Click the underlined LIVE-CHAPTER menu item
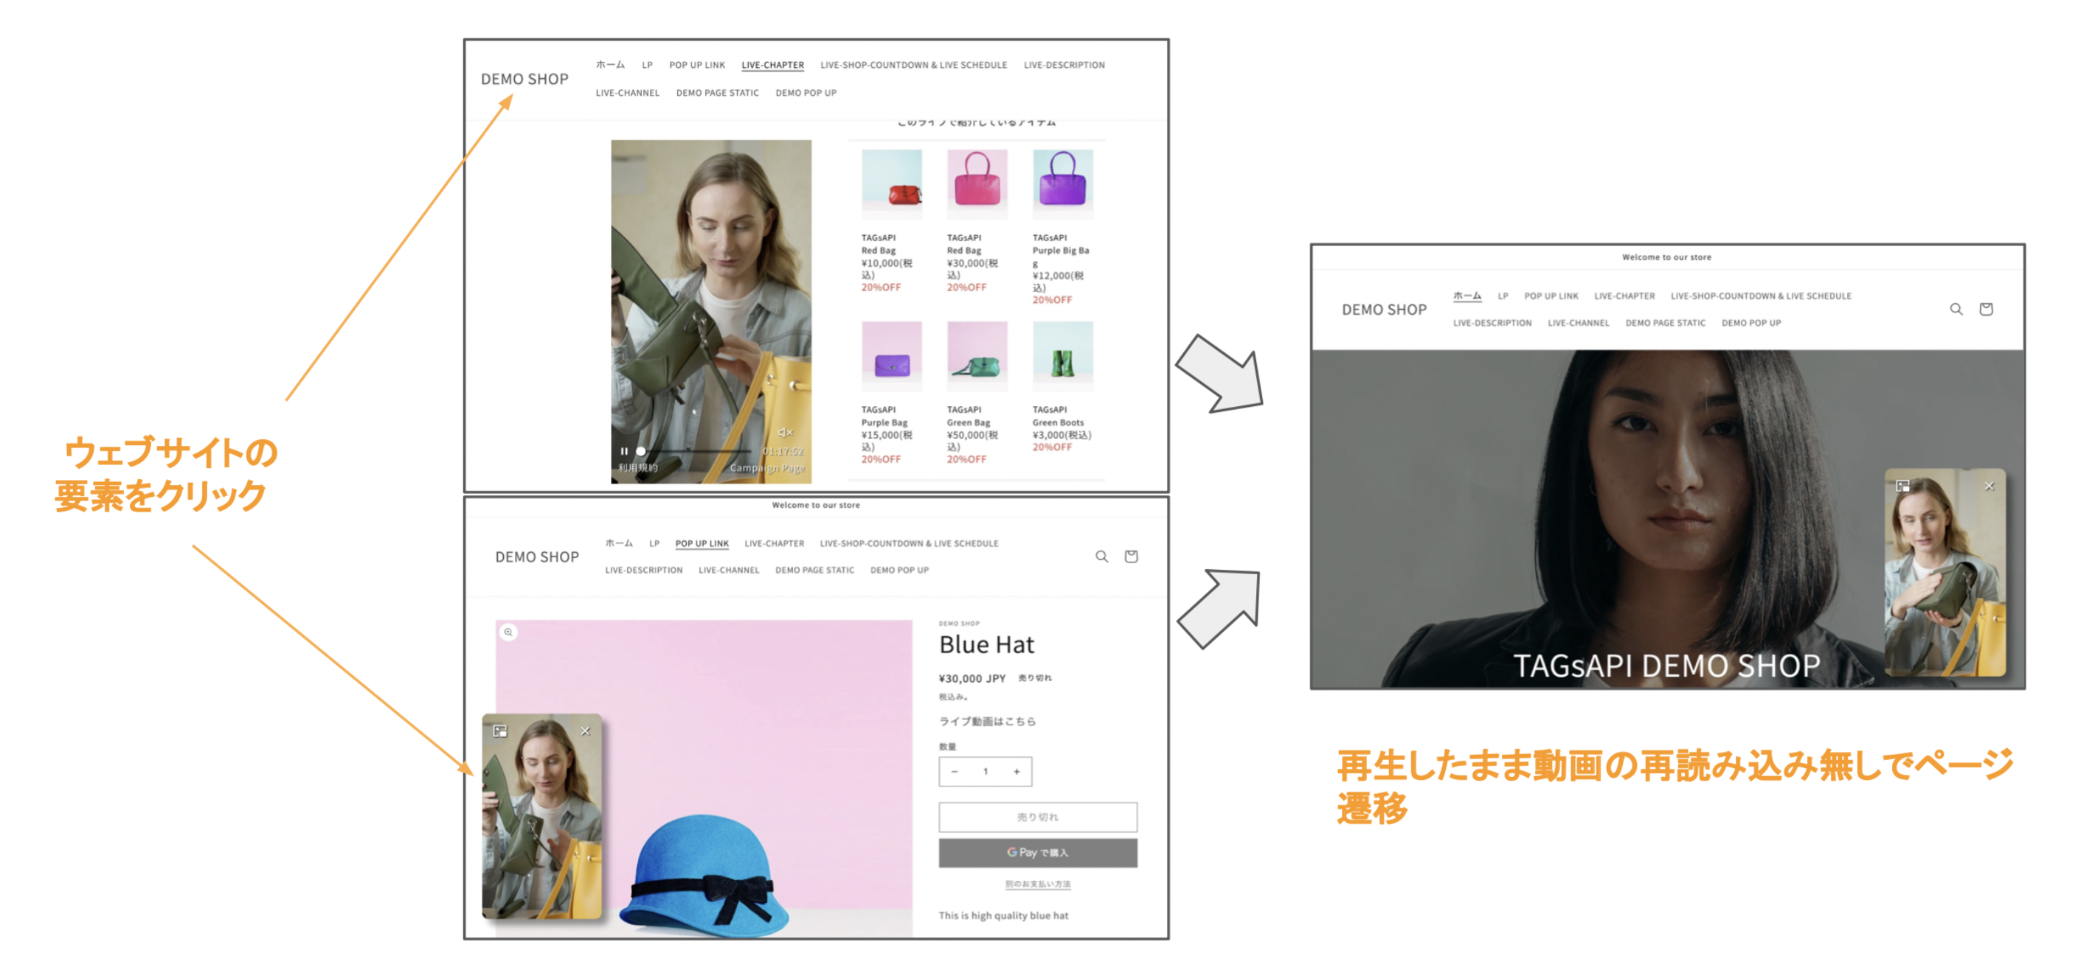The height and width of the screenshot is (973, 2095). point(772,65)
